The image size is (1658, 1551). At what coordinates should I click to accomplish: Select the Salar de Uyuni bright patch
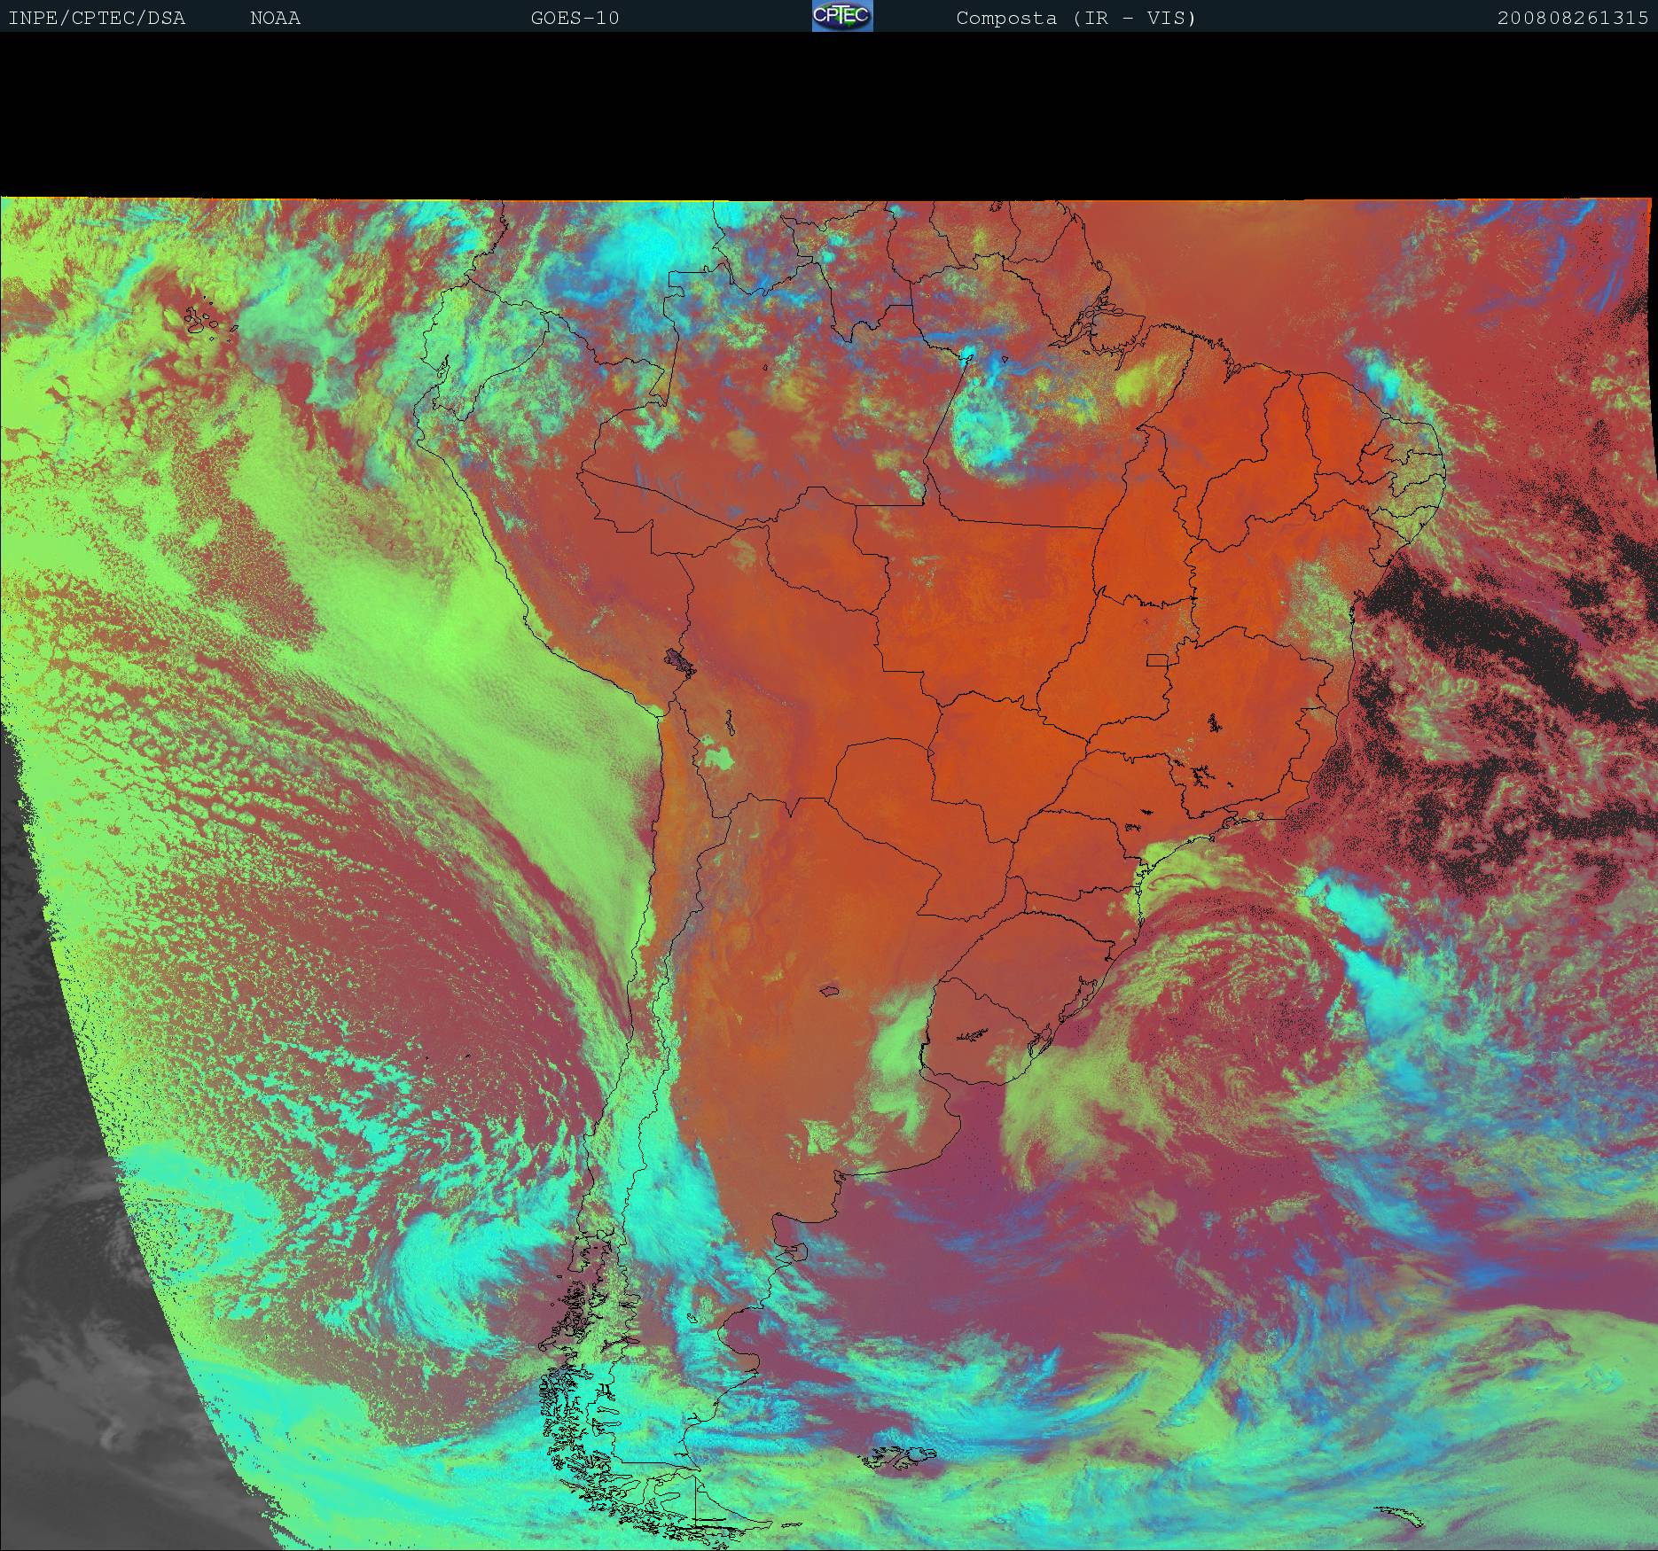pos(718,759)
